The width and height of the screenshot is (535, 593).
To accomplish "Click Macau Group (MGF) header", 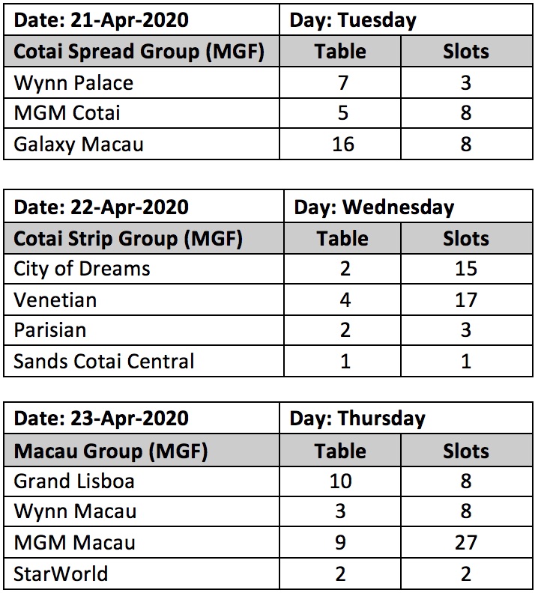I will [142, 451].
